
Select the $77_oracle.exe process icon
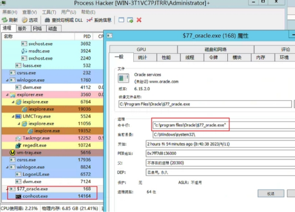tap(13, 189)
